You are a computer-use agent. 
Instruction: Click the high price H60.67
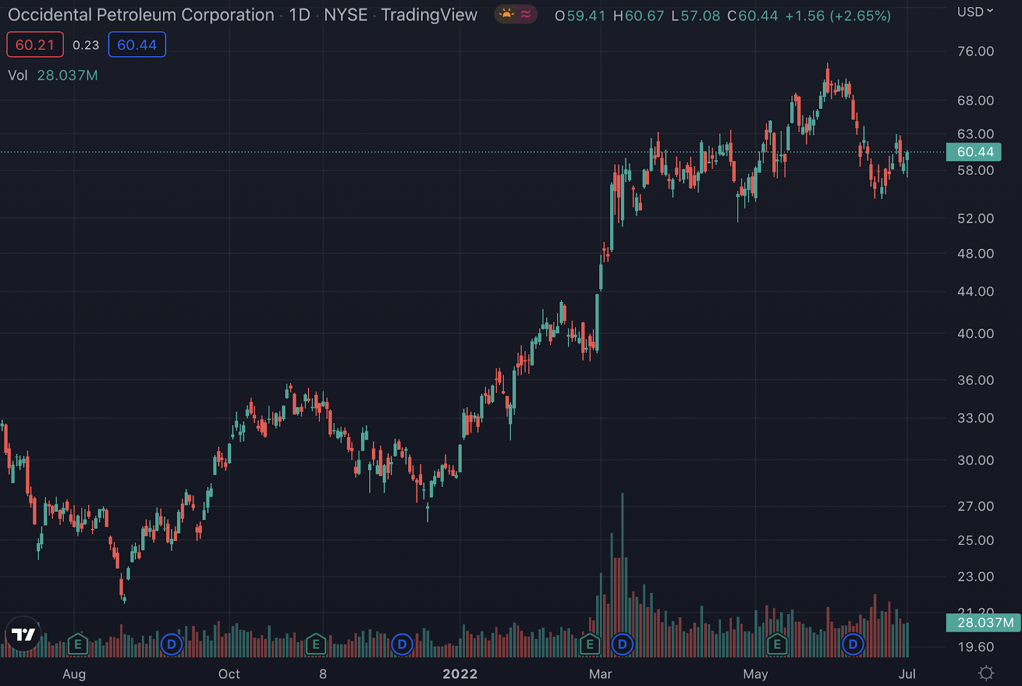tap(639, 16)
